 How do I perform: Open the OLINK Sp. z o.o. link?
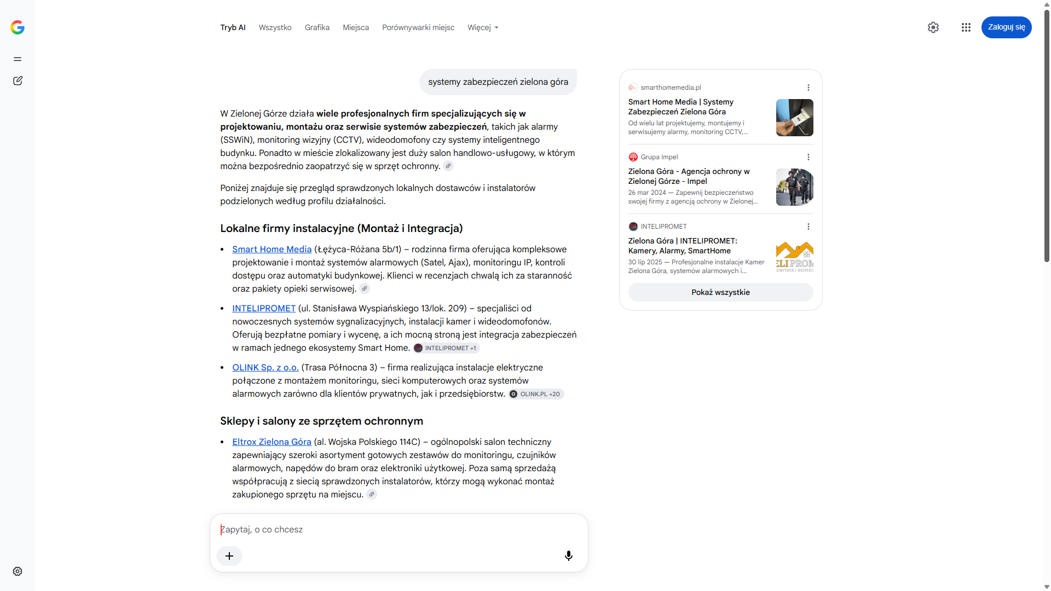click(x=265, y=368)
